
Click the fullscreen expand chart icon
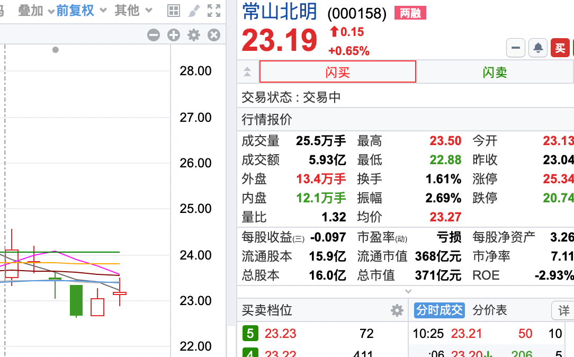(x=214, y=11)
